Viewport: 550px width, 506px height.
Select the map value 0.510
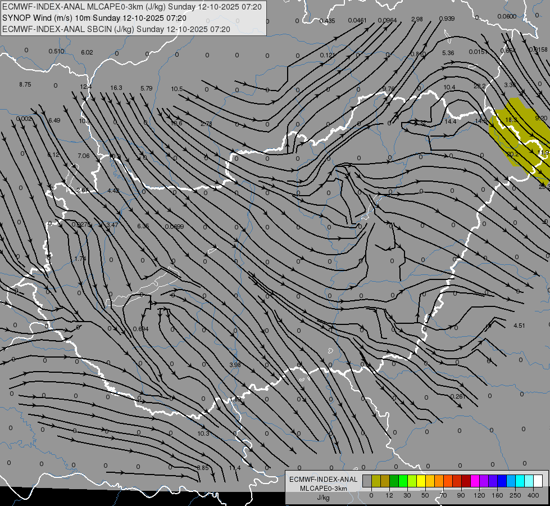57,51
